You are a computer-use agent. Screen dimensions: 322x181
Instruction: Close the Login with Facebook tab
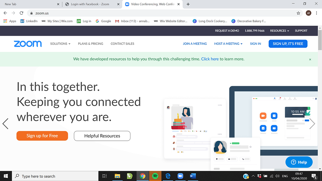tap(118, 4)
